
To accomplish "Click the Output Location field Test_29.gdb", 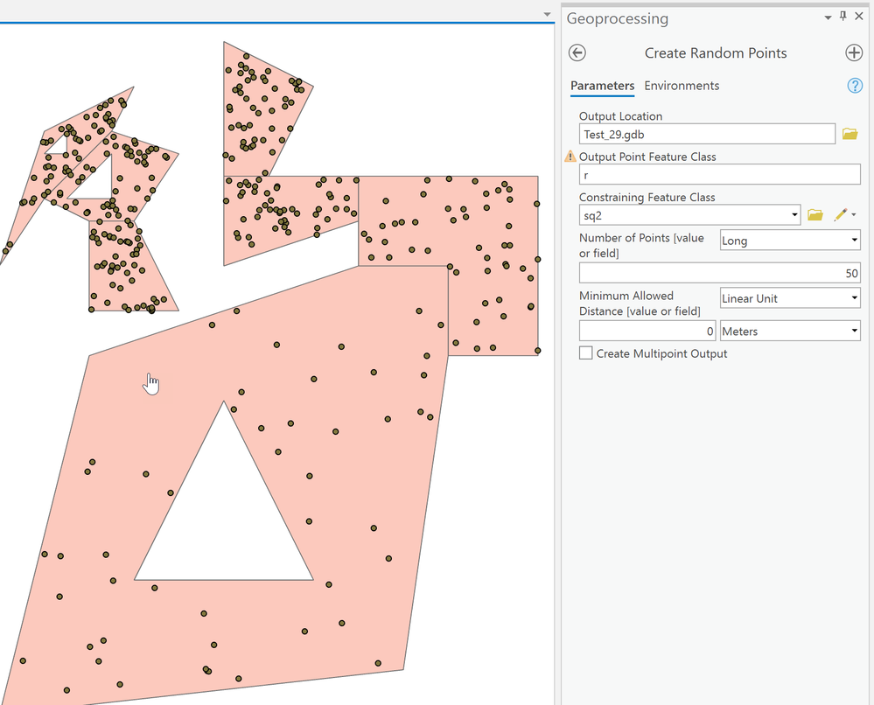I will pyautogui.click(x=707, y=135).
